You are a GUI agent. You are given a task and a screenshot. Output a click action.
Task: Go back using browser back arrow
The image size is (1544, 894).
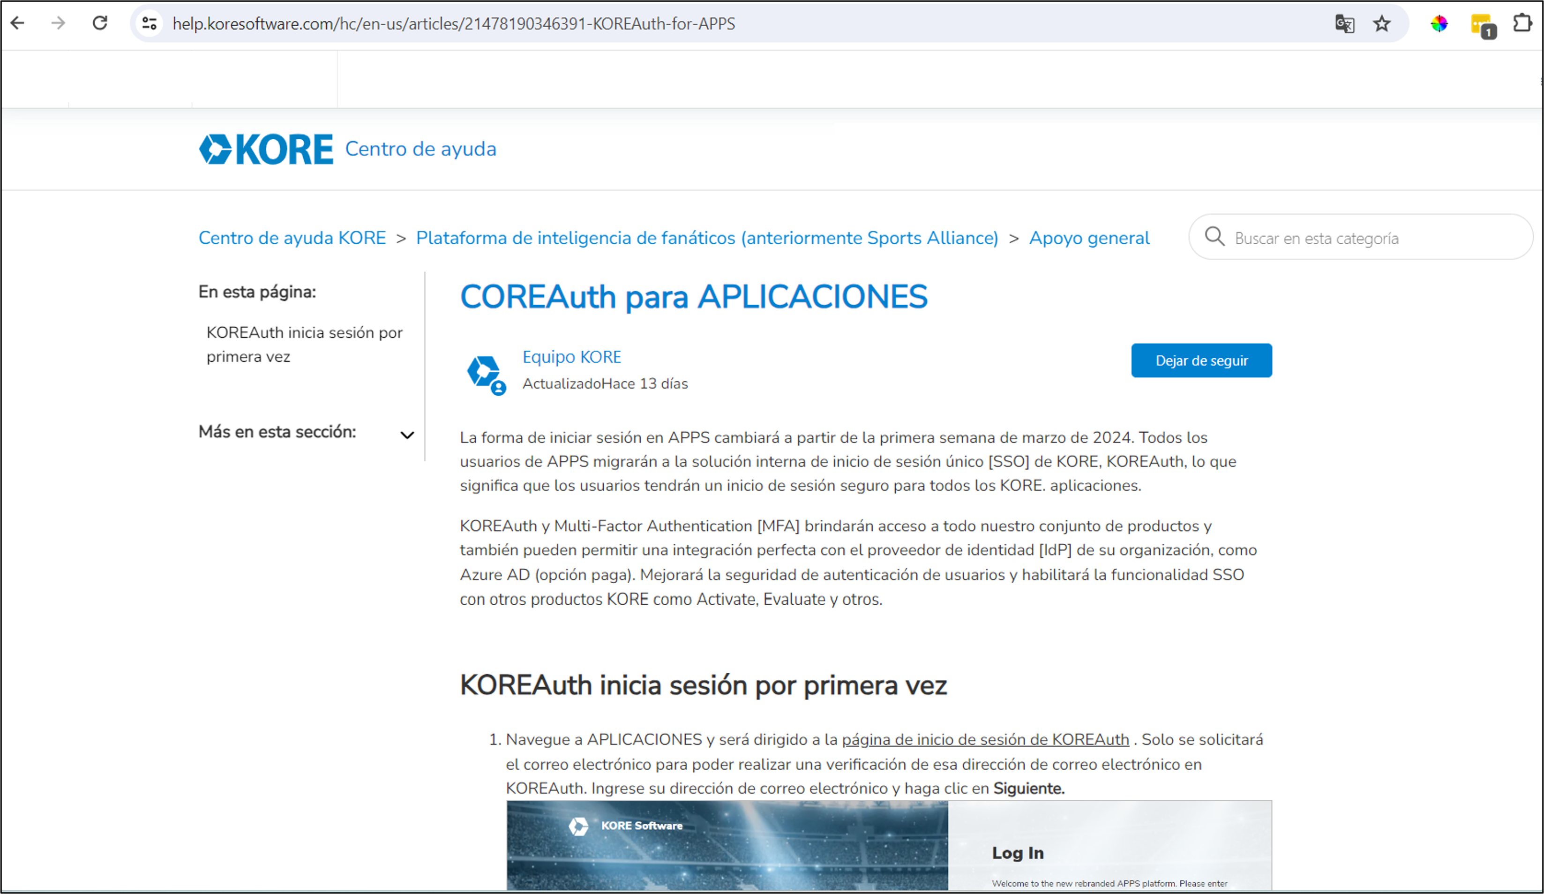[x=18, y=23]
